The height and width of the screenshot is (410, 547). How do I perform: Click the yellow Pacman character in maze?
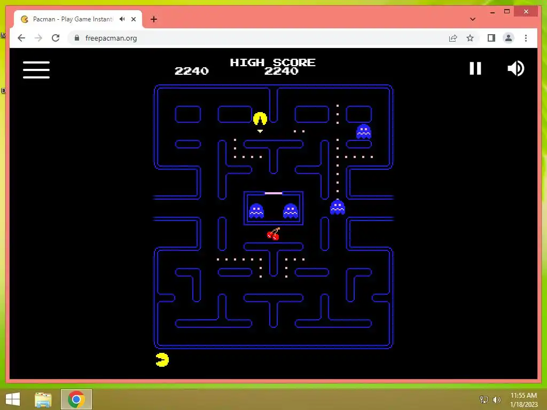(x=260, y=119)
